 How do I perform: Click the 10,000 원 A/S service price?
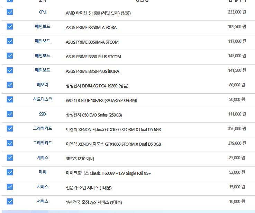point(237,202)
